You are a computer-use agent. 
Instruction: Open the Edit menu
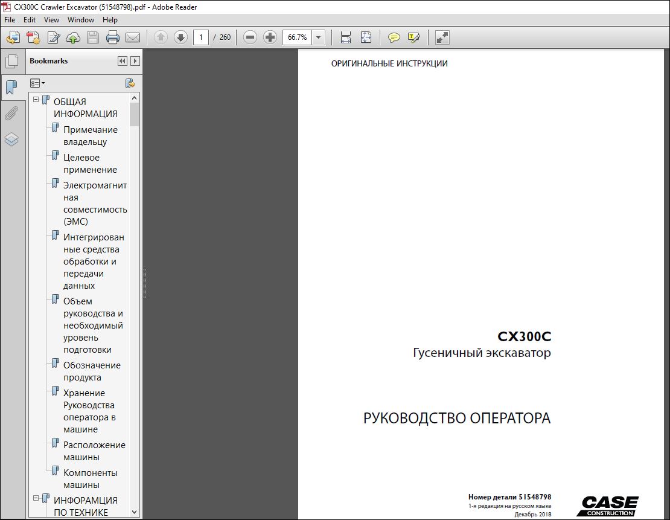click(30, 20)
